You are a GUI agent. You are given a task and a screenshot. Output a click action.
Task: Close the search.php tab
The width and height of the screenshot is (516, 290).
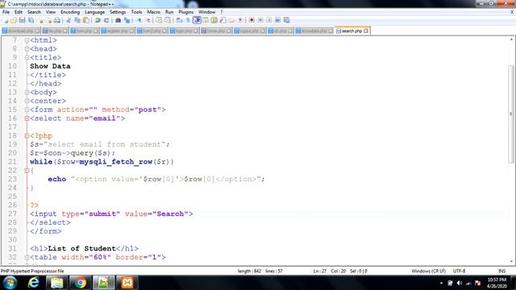366,31
